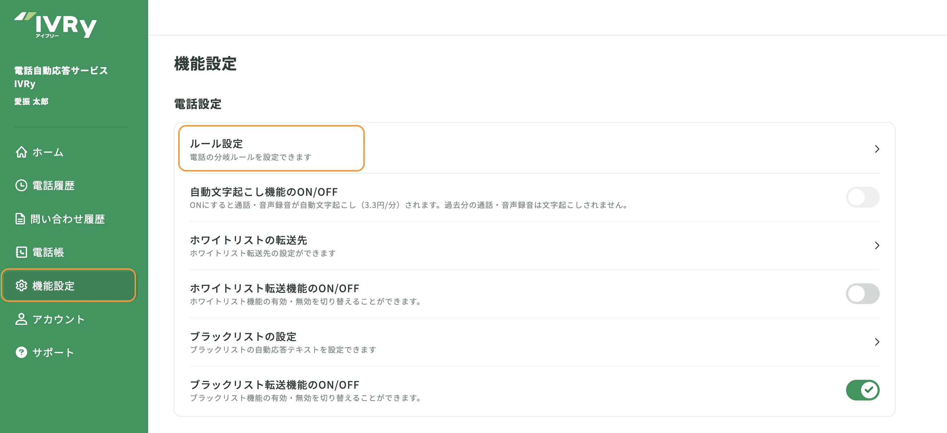The image size is (947, 433).
Task: Disable the ブラックリスト転送機能 toggle
Action: tap(863, 390)
